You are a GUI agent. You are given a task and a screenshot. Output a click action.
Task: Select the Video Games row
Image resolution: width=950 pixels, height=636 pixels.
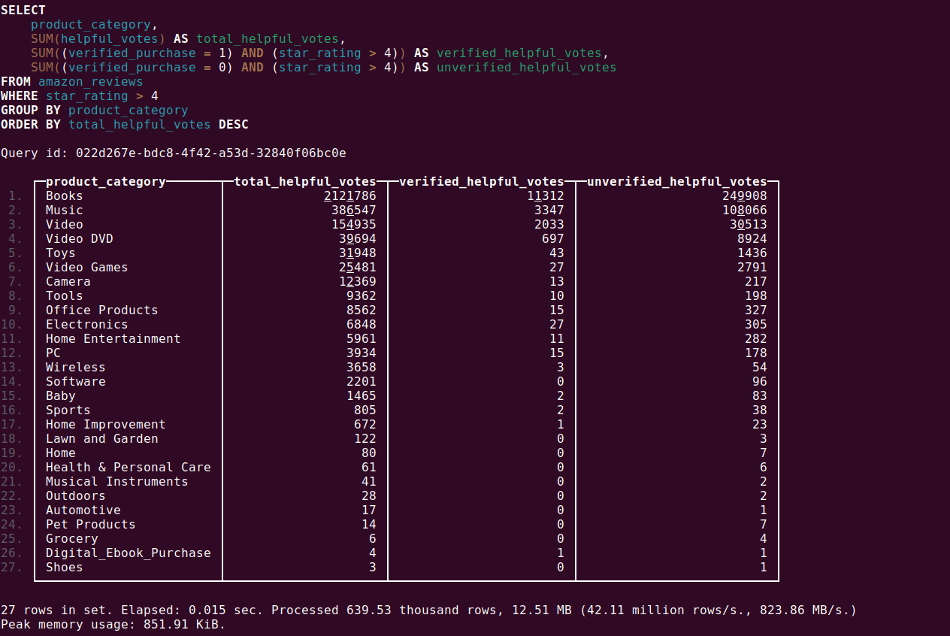(86, 267)
